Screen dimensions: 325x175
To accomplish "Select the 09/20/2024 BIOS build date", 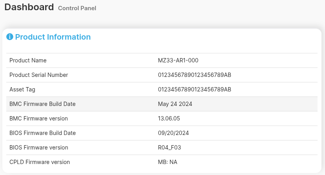I will click(x=173, y=133).
